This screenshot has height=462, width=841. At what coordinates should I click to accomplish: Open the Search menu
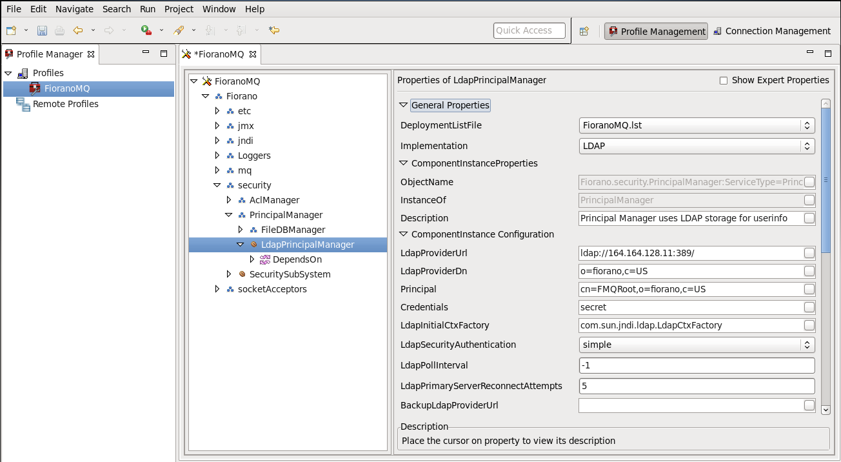117,9
